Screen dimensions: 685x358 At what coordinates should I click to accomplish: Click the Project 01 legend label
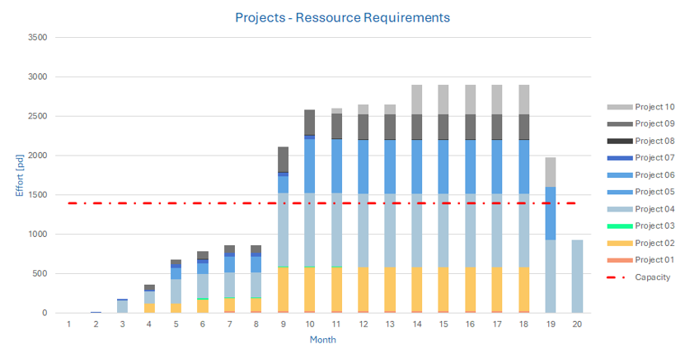655,260
